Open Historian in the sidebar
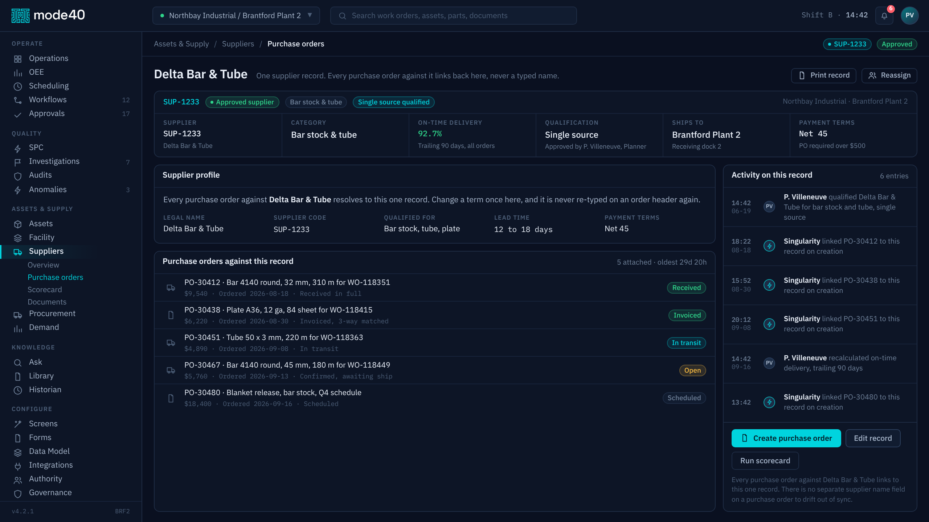The image size is (929, 522). pos(71,390)
